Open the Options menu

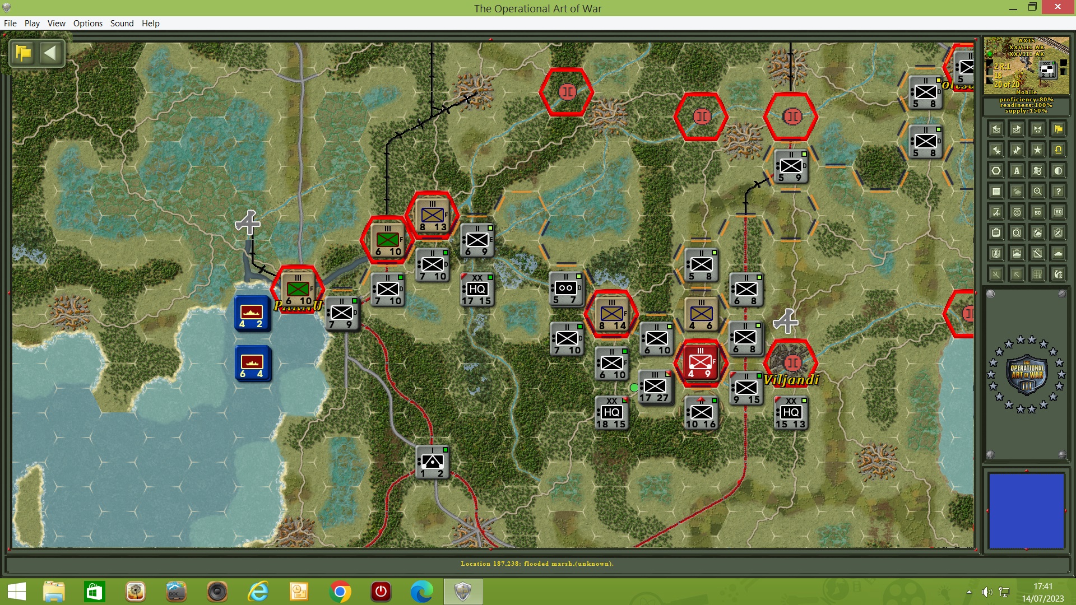[x=87, y=24]
